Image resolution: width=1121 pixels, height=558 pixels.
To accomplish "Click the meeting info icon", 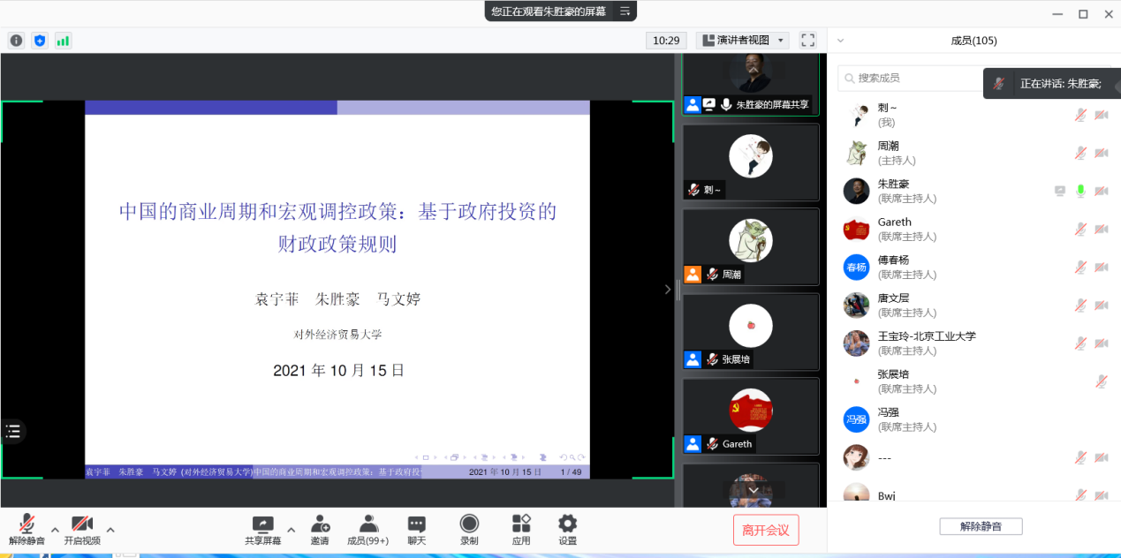I will click(16, 41).
